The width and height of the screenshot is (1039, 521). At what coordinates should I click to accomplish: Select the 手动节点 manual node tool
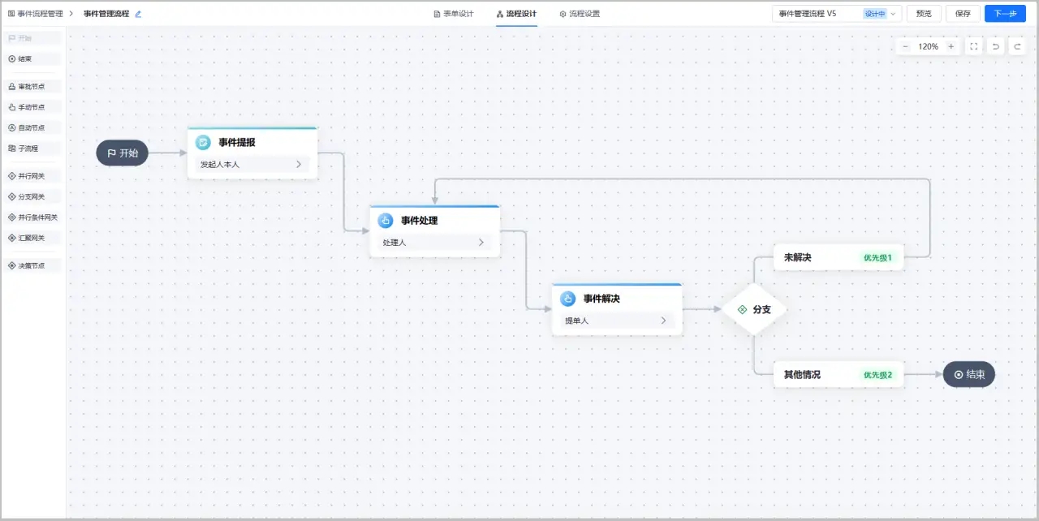point(32,107)
